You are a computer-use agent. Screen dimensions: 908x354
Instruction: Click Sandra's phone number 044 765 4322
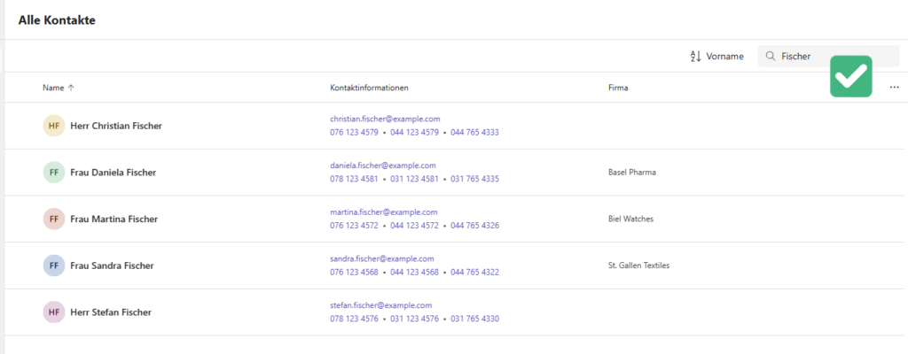474,273
